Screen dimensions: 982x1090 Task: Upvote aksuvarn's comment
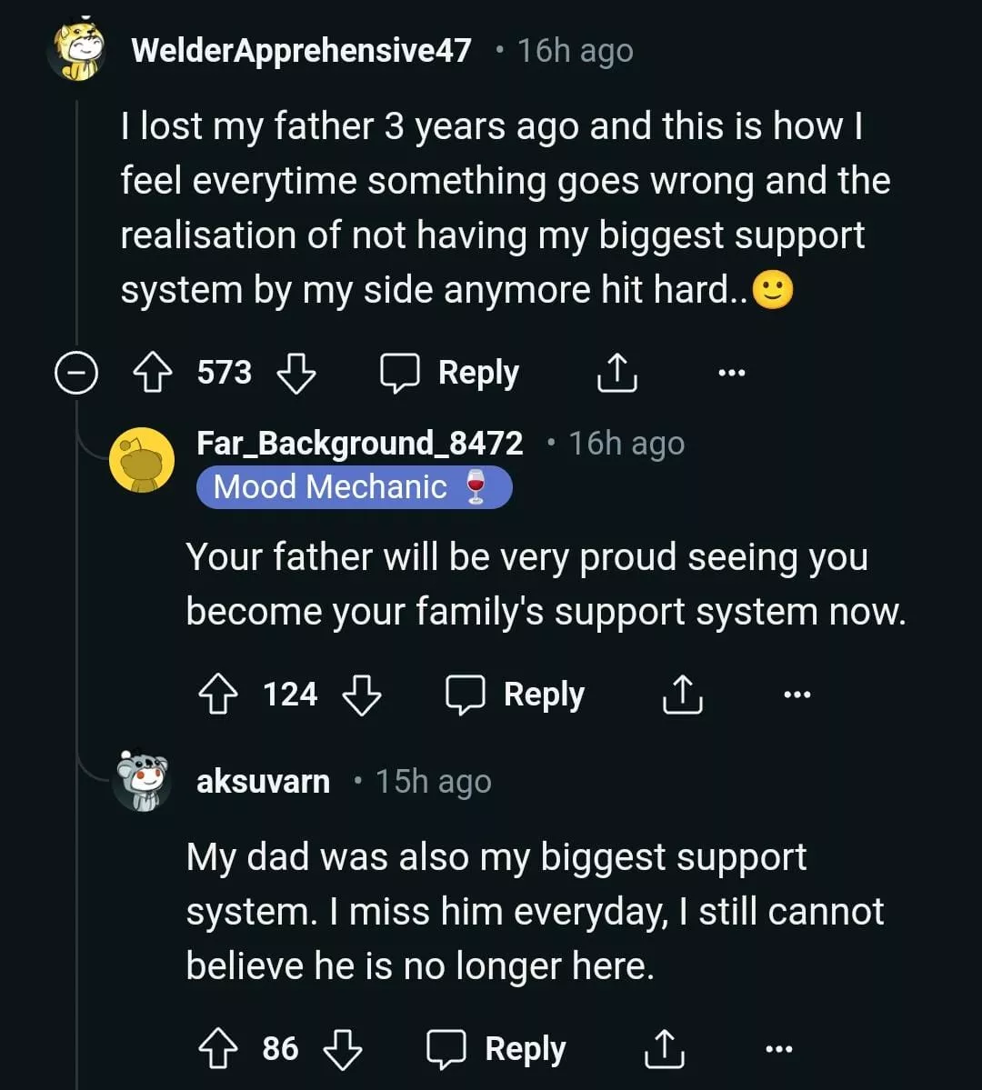pos(219,1049)
